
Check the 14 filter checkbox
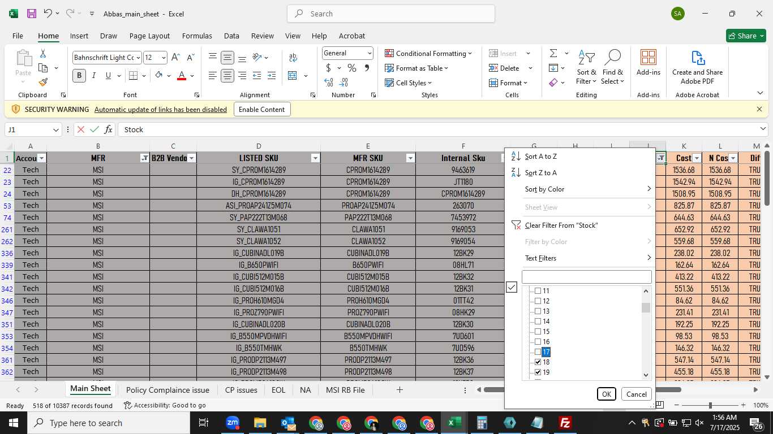tap(538, 322)
